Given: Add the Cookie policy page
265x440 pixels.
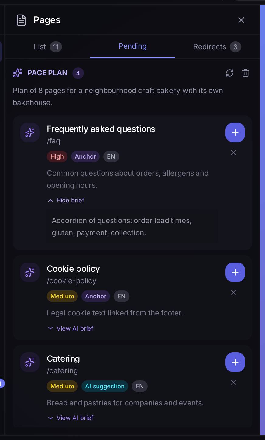Looking at the screenshot, I should pyautogui.click(x=235, y=272).
